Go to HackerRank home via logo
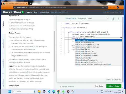The width and height of the screenshot is (126, 94). [x=13, y=12]
